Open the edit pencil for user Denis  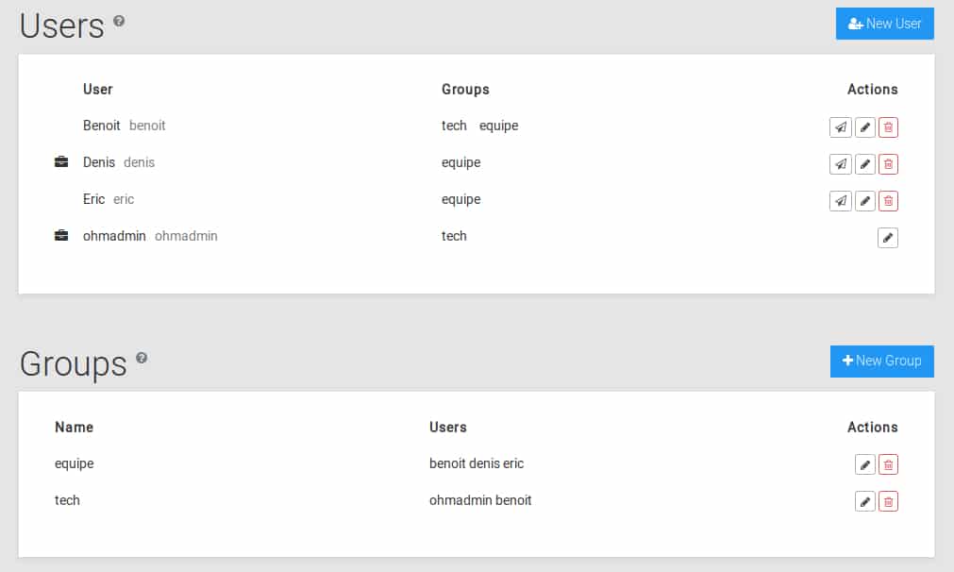click(x=864, y=164)
